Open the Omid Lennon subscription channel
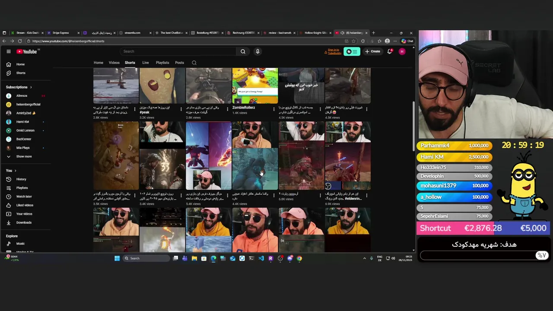Image resolution: width=553 pixels, height=311 pixels. pos(25,130)
